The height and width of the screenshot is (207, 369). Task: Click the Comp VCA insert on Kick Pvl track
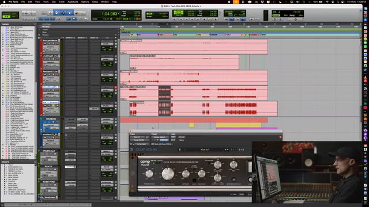coord(70,167)
